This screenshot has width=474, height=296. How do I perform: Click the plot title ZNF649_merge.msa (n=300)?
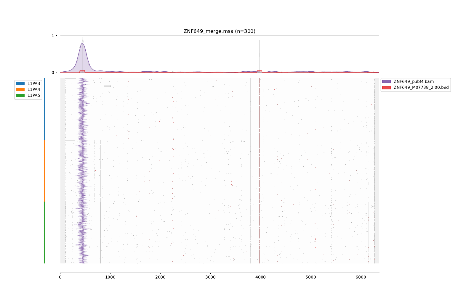[x=220, y=31]
